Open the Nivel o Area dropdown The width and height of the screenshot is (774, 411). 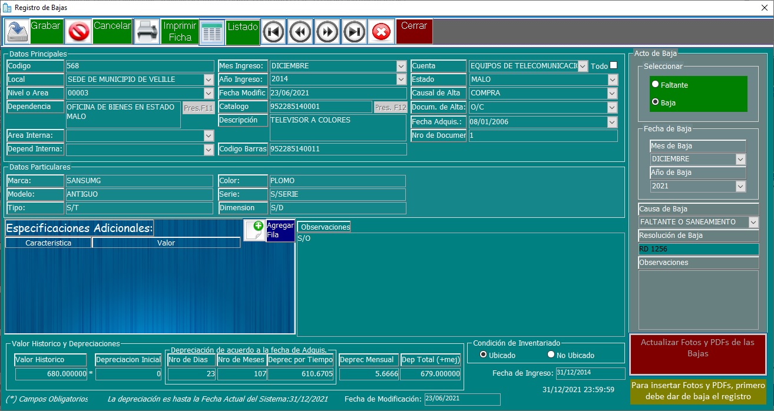pyautogui.click(x=209, y=93)
